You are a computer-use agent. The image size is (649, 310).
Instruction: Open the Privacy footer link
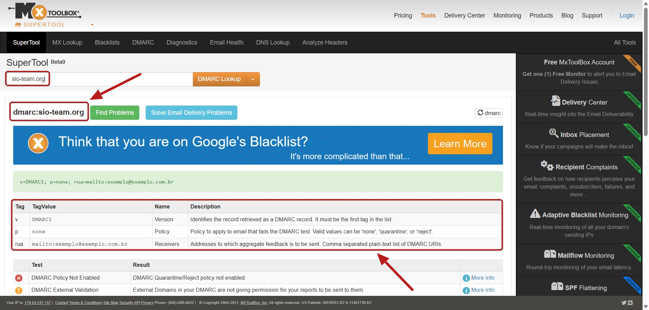[147, 303]
